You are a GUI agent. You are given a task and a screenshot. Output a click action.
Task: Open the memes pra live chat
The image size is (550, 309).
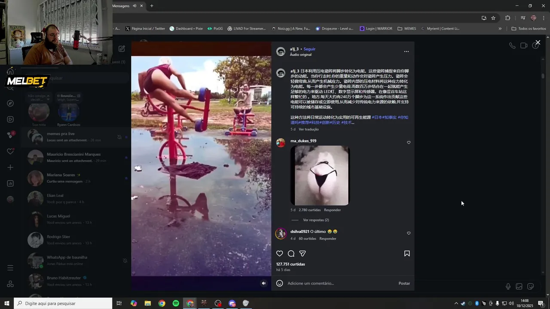click(76, 137)
